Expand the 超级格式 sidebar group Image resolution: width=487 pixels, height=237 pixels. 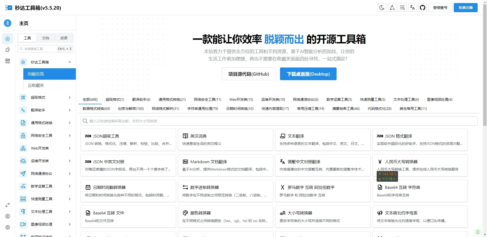(x=70, y=97)
